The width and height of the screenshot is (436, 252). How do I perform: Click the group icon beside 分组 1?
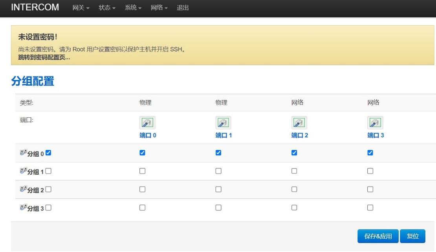23,171
